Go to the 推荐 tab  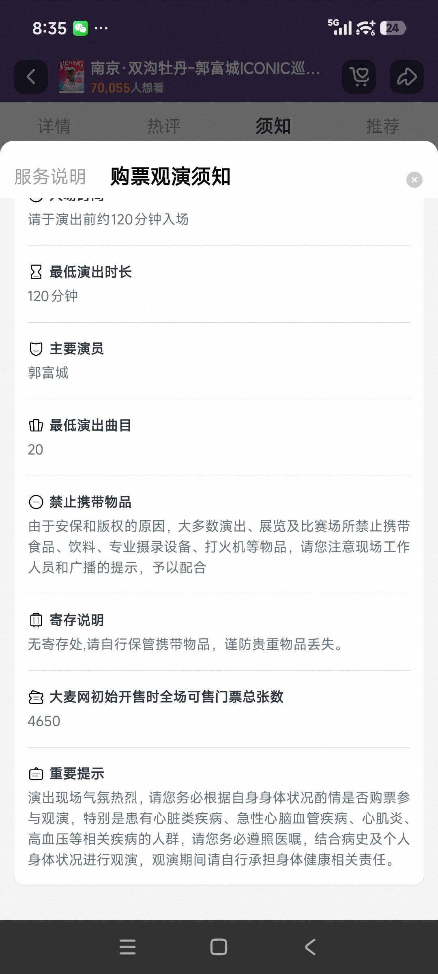coord(383,126)
